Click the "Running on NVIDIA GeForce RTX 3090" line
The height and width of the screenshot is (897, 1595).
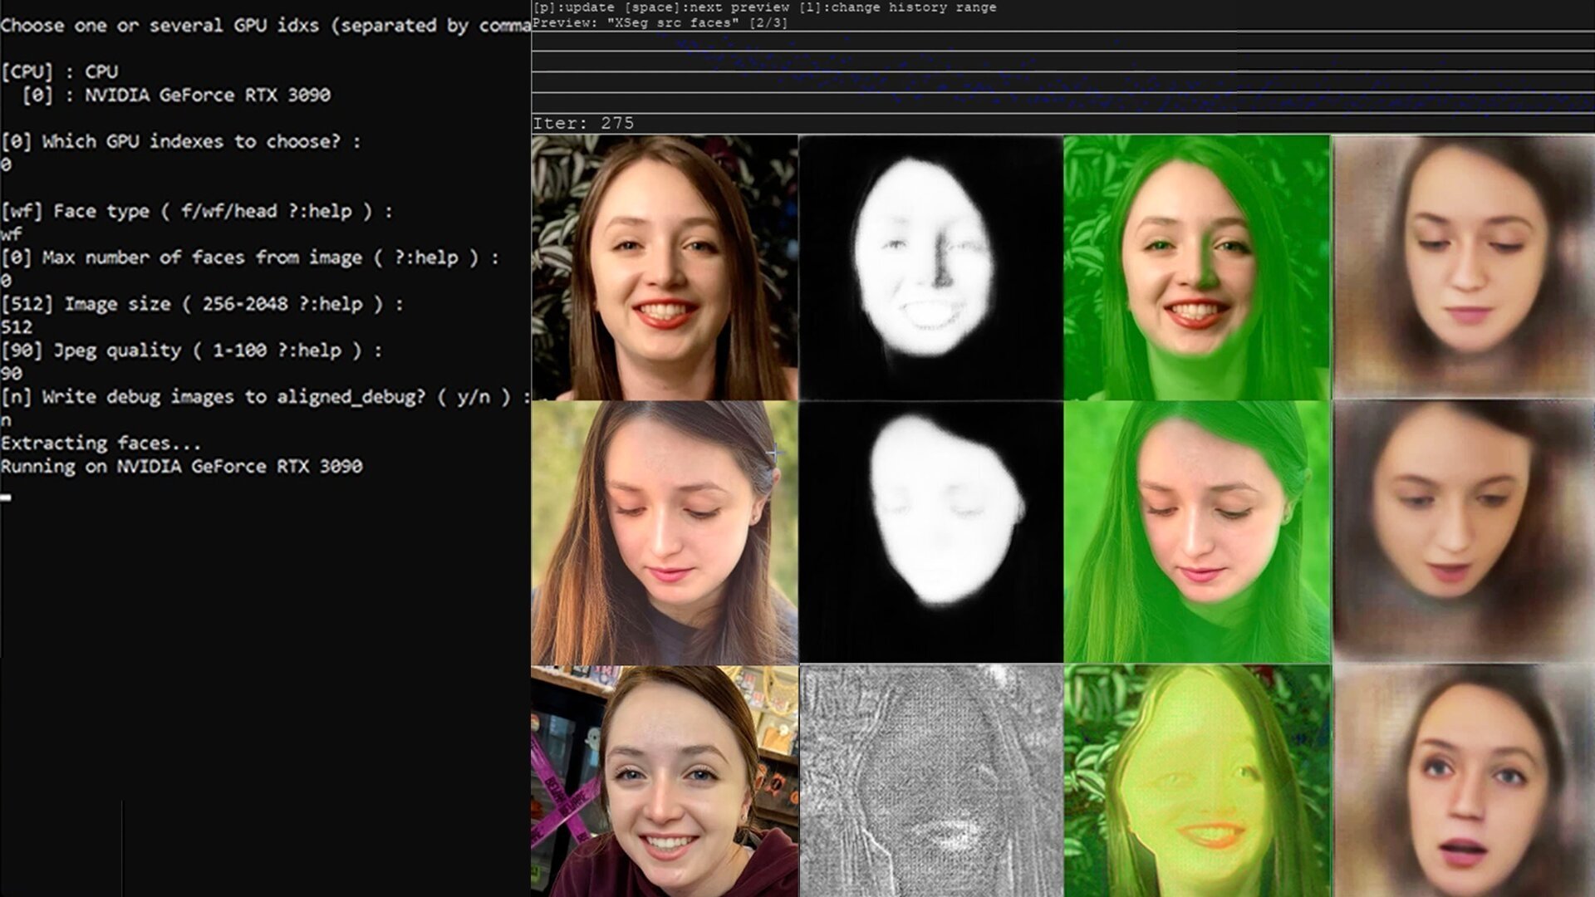coord(181,466)
